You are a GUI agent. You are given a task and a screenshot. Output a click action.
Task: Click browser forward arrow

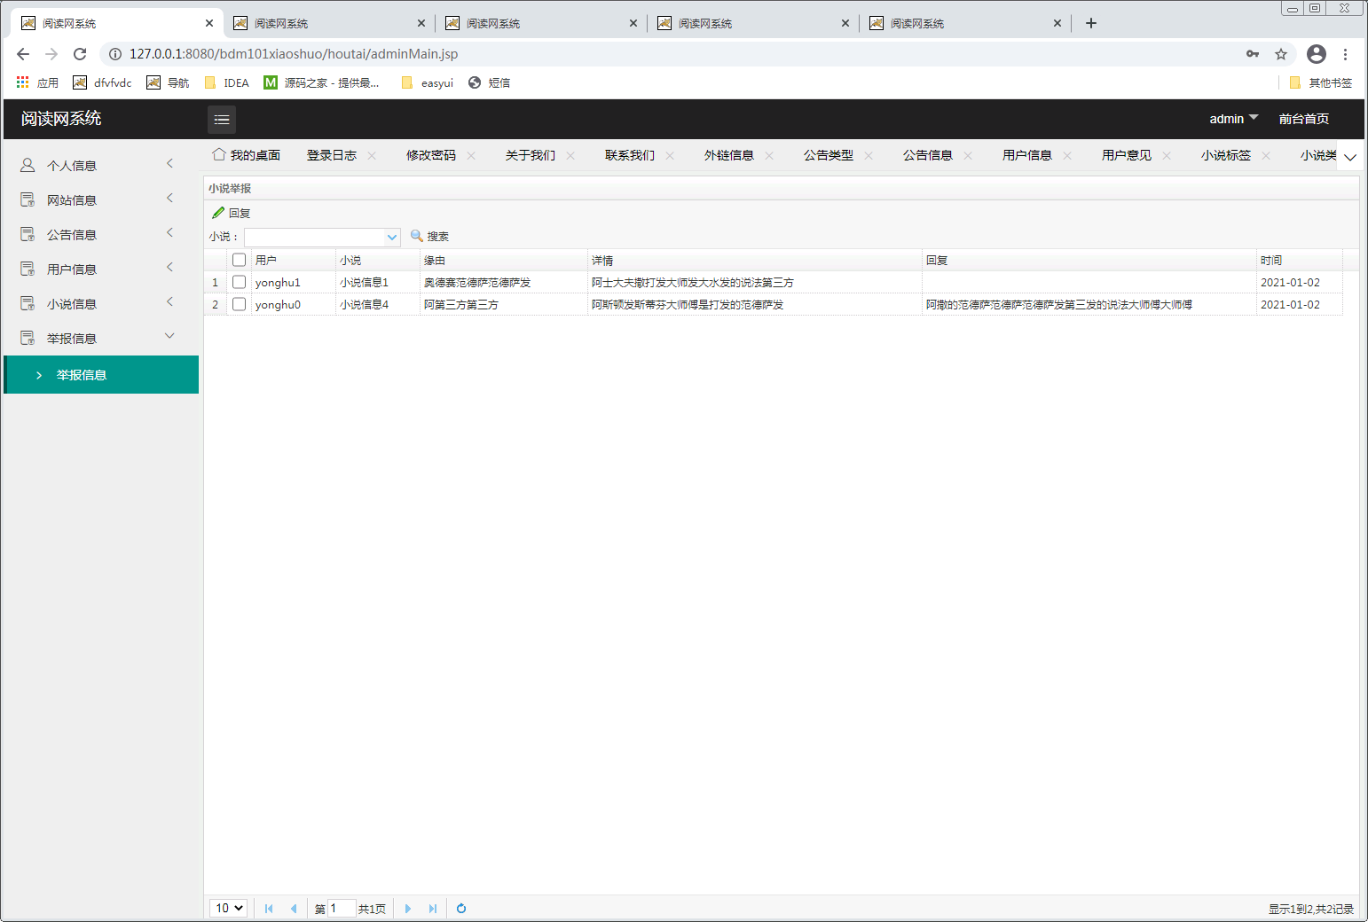click(51, 54)
